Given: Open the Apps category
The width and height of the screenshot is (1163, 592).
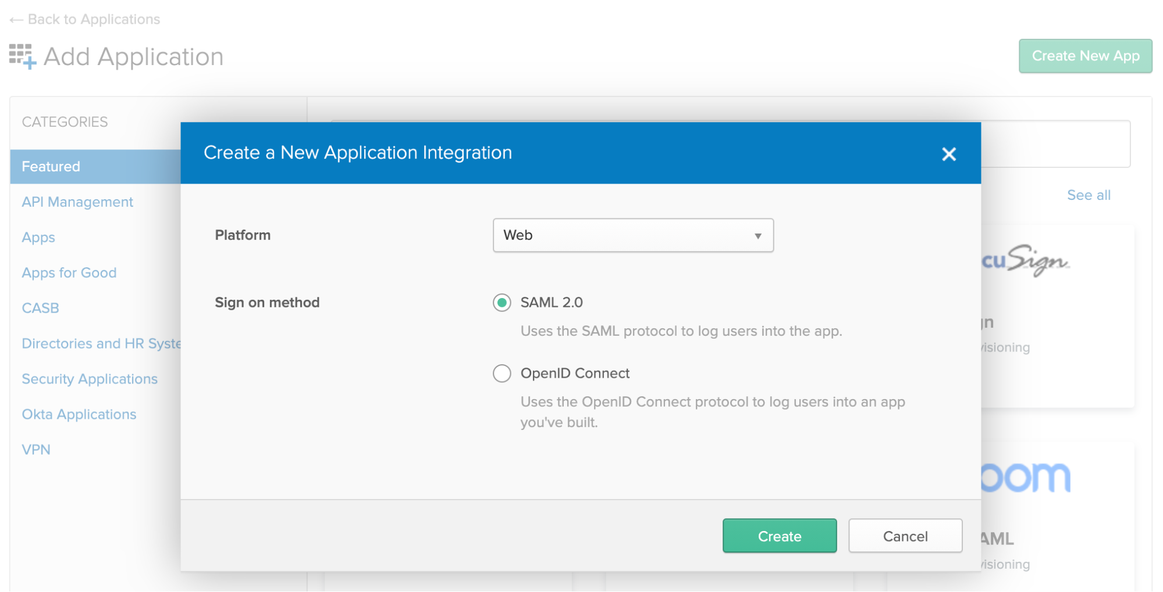Looking at the screenshot, I should coord(38,238).
